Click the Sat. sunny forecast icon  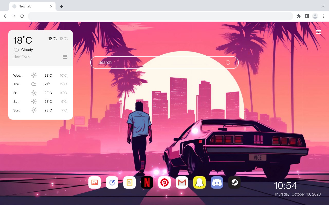(x=34, y=101)
